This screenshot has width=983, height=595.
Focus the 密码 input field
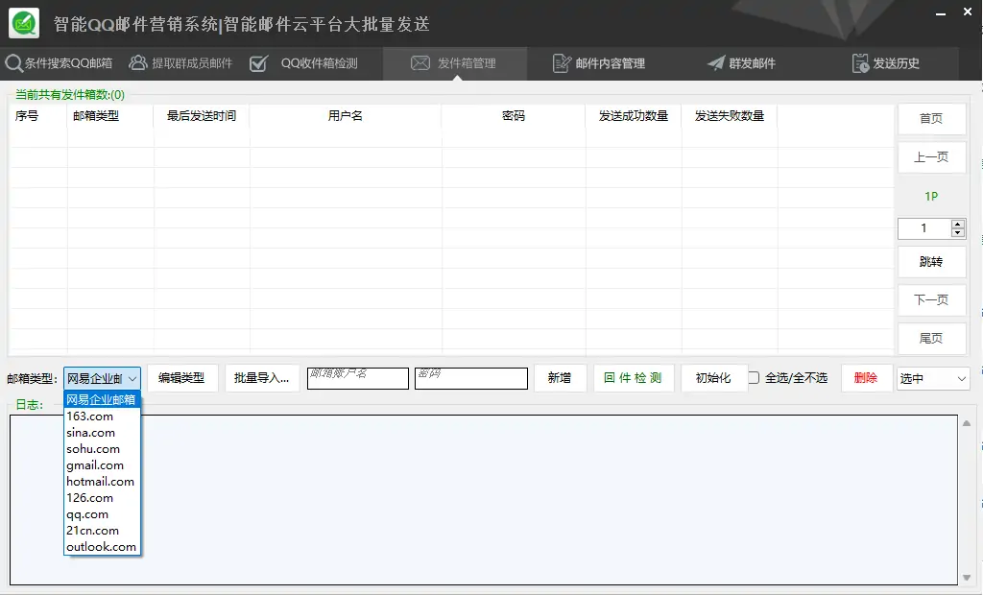click(x=470, y=378)
